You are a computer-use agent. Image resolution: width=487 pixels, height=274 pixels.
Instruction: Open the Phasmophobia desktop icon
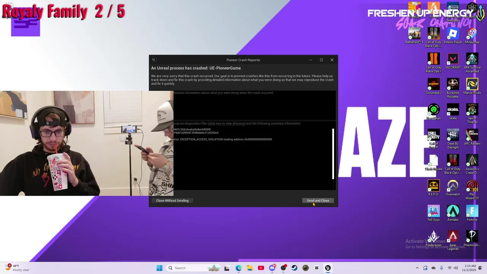click(472, 239)
